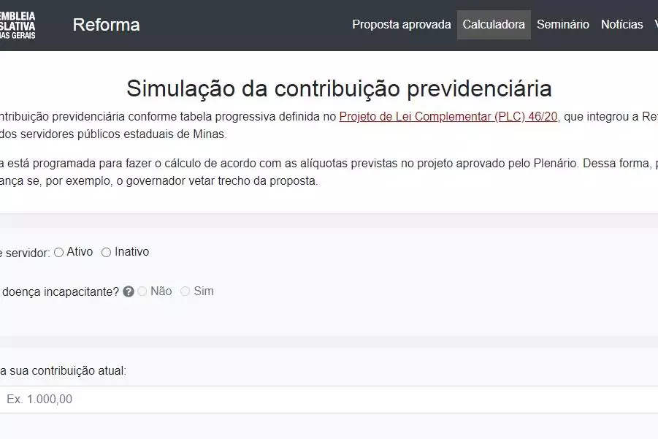Click the 'Simulação da contribuição previdenciária' heading
Viewport: 658px width, 439px height.
coord(339,88)
